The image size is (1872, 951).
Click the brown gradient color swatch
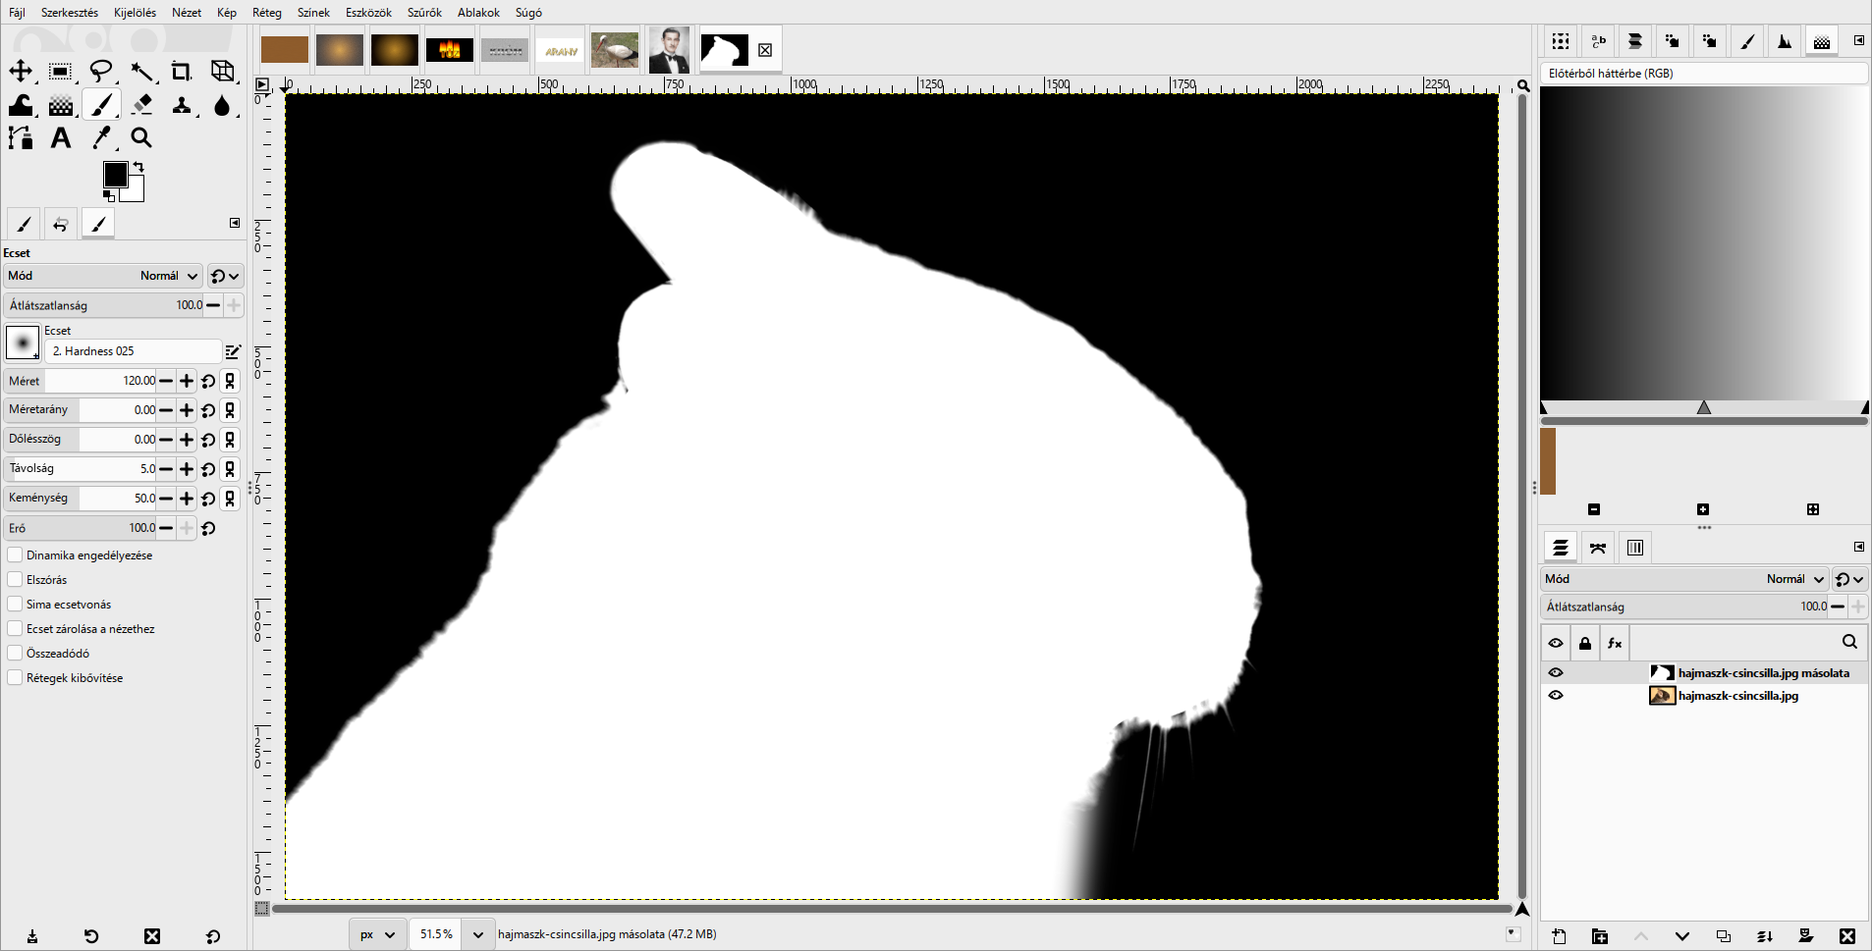[x=1548, y=460]
